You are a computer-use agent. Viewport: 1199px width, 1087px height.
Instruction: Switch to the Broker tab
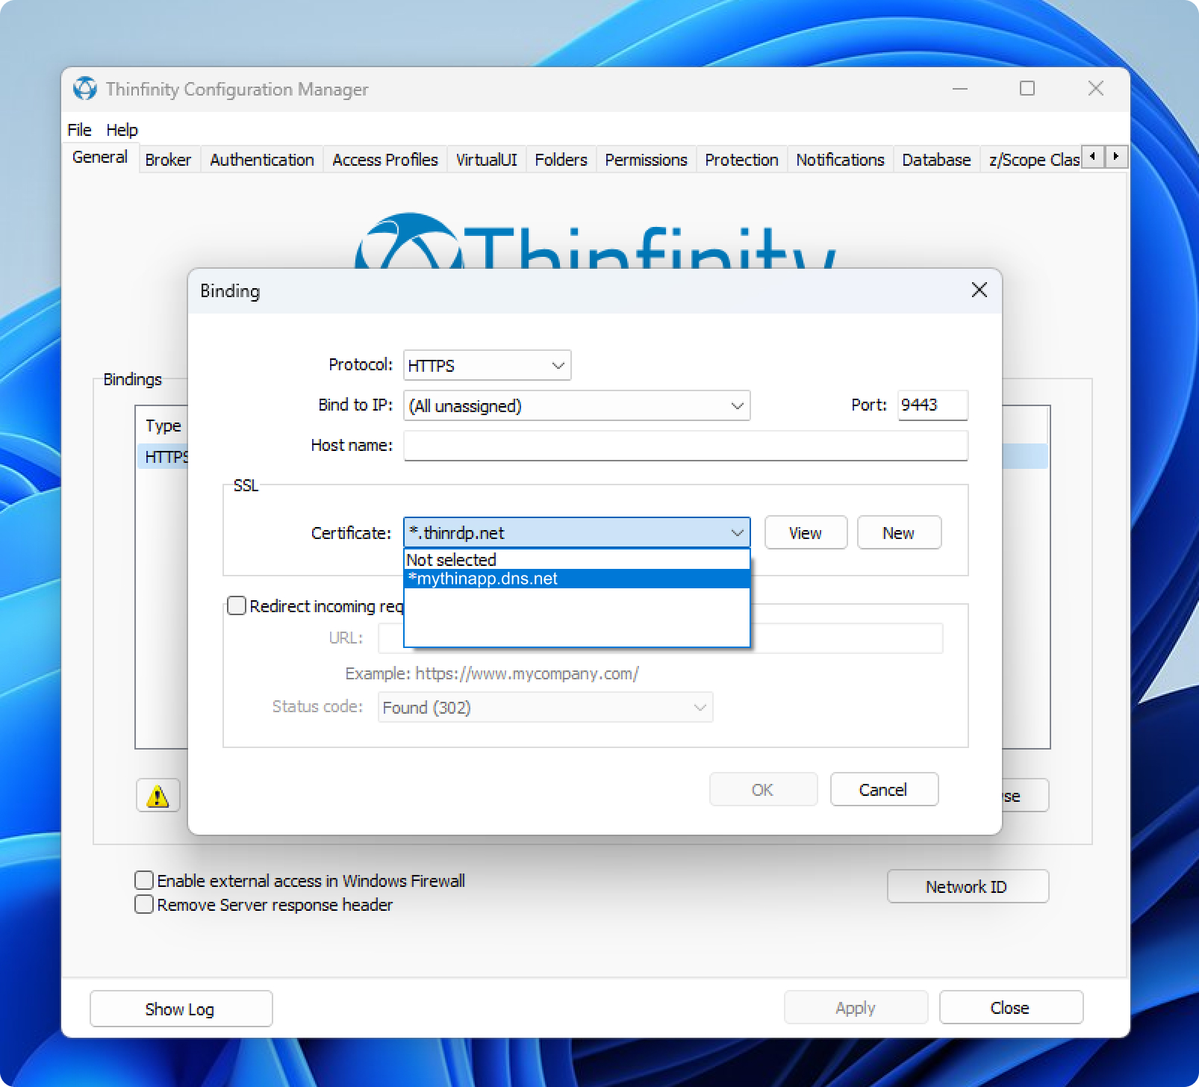[168, 160]
